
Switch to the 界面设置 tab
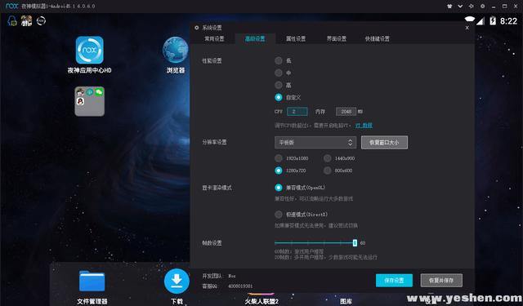(337, 39)
